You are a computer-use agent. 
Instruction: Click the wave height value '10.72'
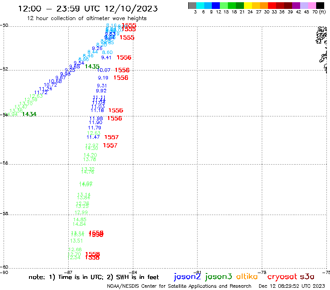click(x=50, y=85)
